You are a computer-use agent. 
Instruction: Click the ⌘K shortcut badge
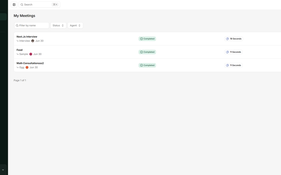pos(55,5)
